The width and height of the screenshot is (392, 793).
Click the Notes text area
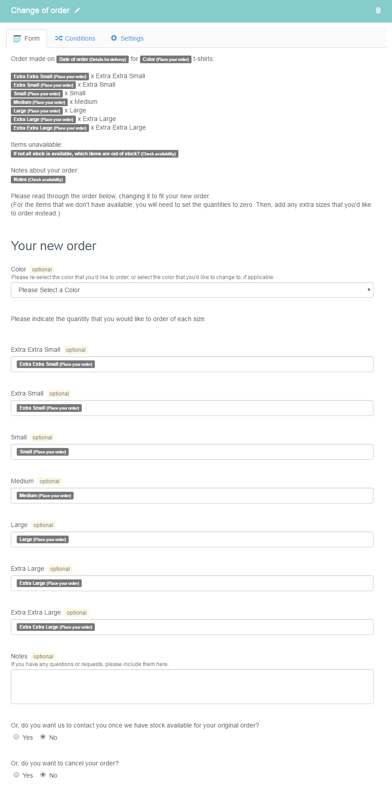tap(192, 686)
